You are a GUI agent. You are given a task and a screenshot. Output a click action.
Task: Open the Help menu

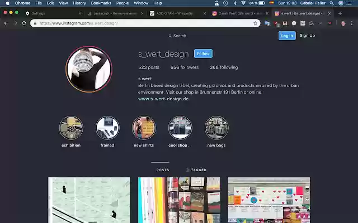[158, 3]
